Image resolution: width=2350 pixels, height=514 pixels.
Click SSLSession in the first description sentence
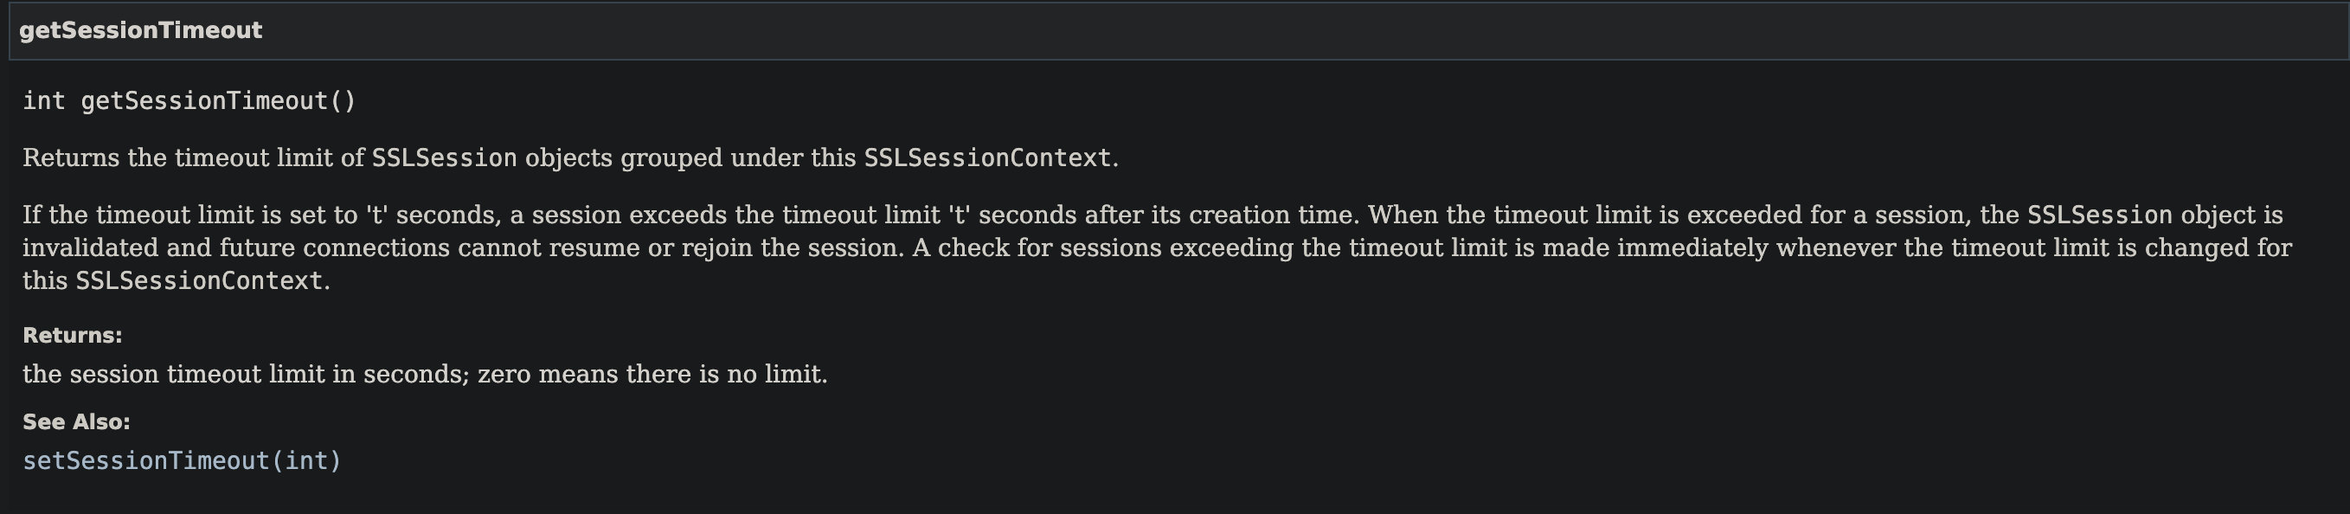tap(443, 158)
